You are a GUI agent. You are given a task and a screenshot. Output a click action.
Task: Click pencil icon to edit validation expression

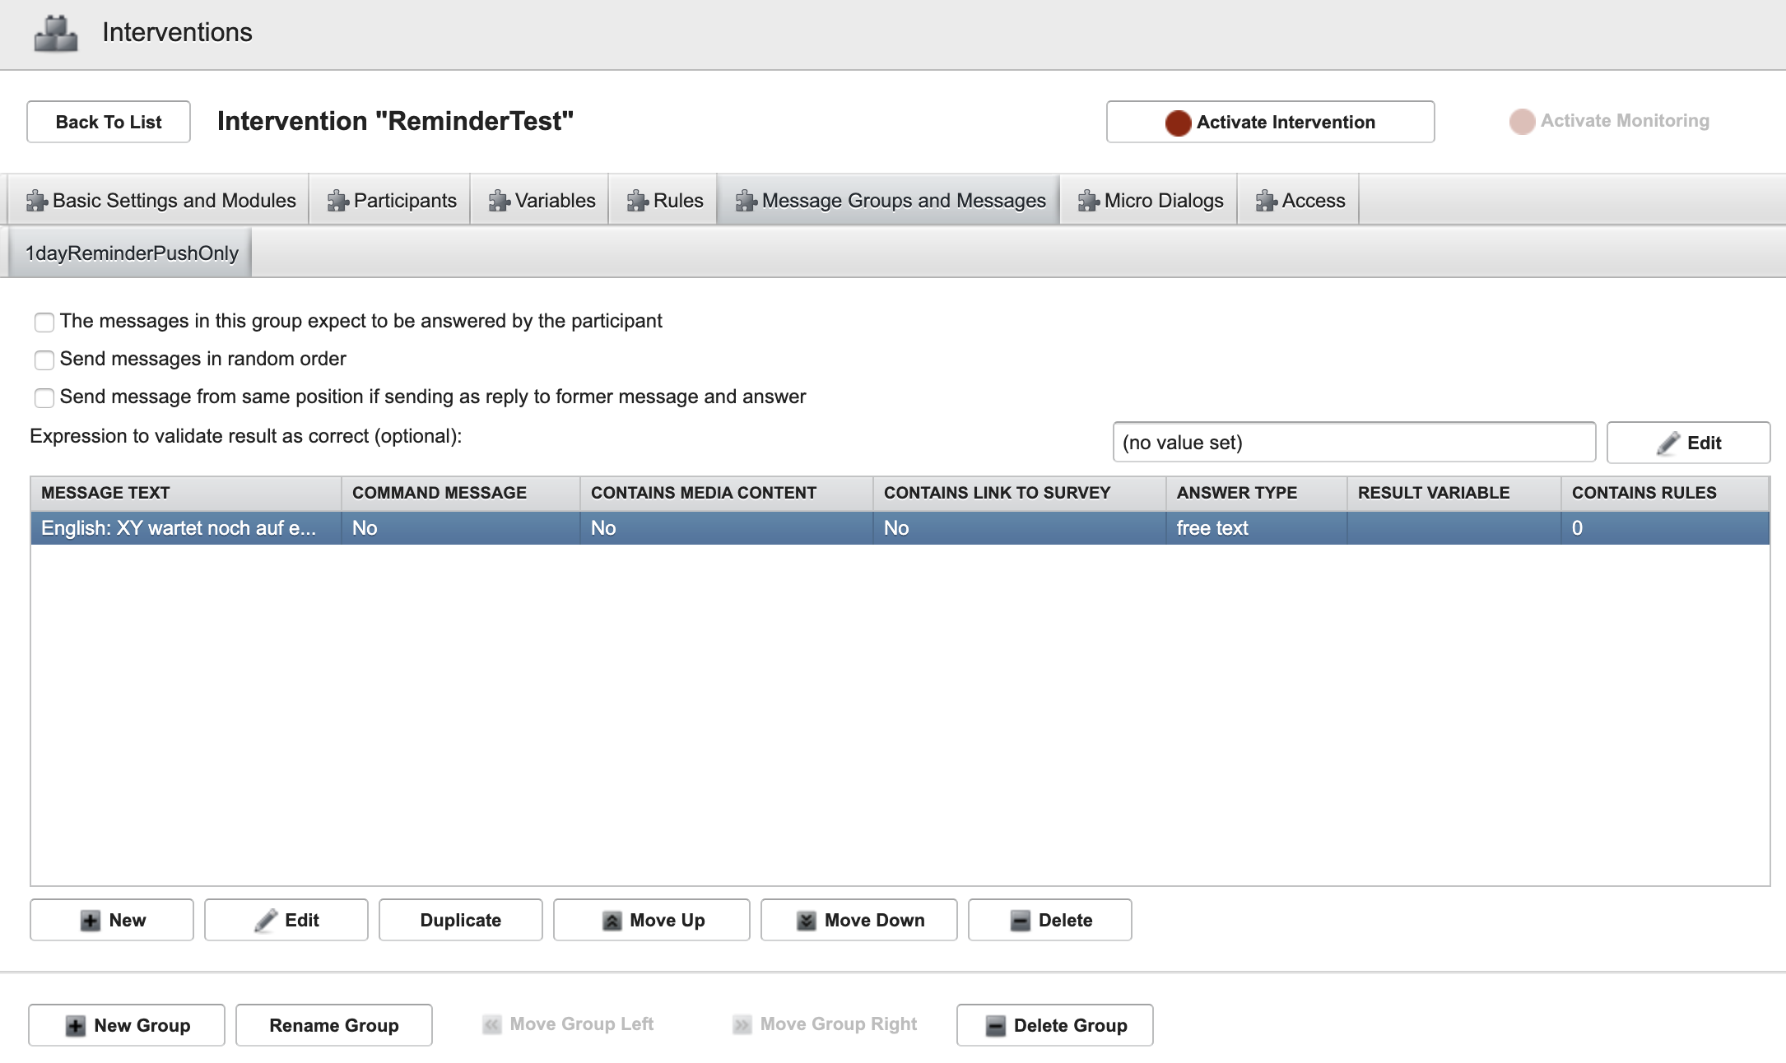tap(1668, 443)
